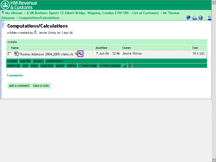Click the paper airplane send icon
Image resolution: width=216 pixels, height=162 pixels.
[194, 18]
